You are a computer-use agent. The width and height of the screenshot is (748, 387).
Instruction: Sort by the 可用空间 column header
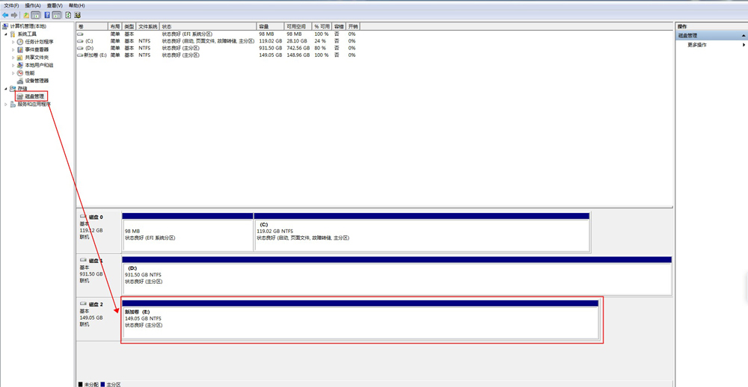297,26
